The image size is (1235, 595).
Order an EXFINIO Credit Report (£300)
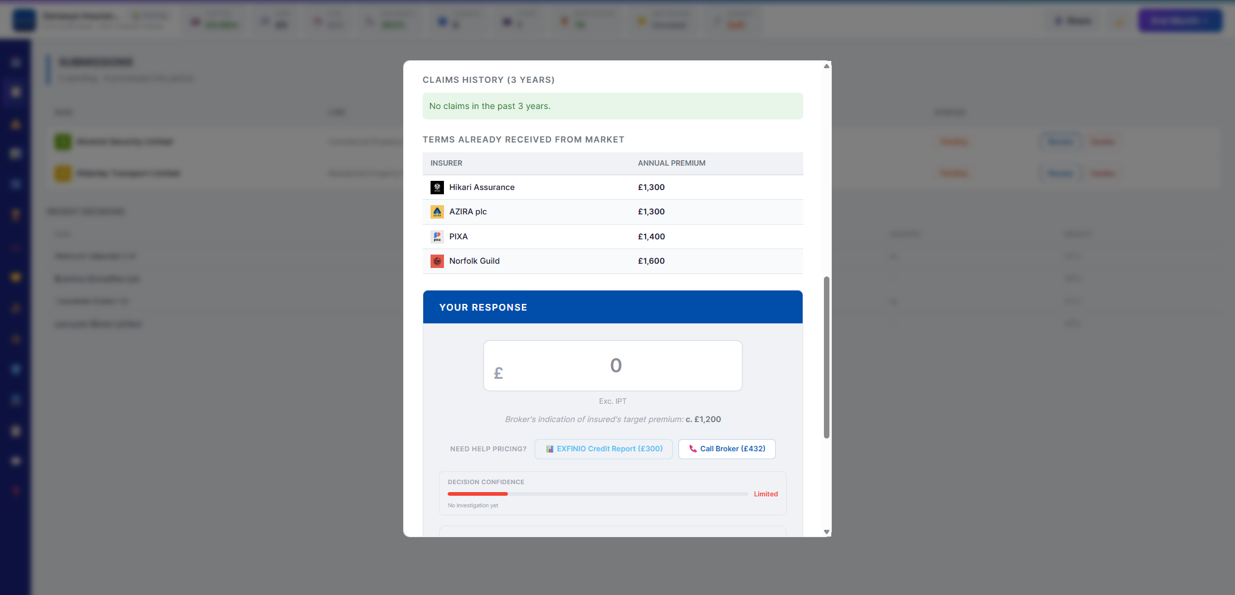click(x=603, y=449)
